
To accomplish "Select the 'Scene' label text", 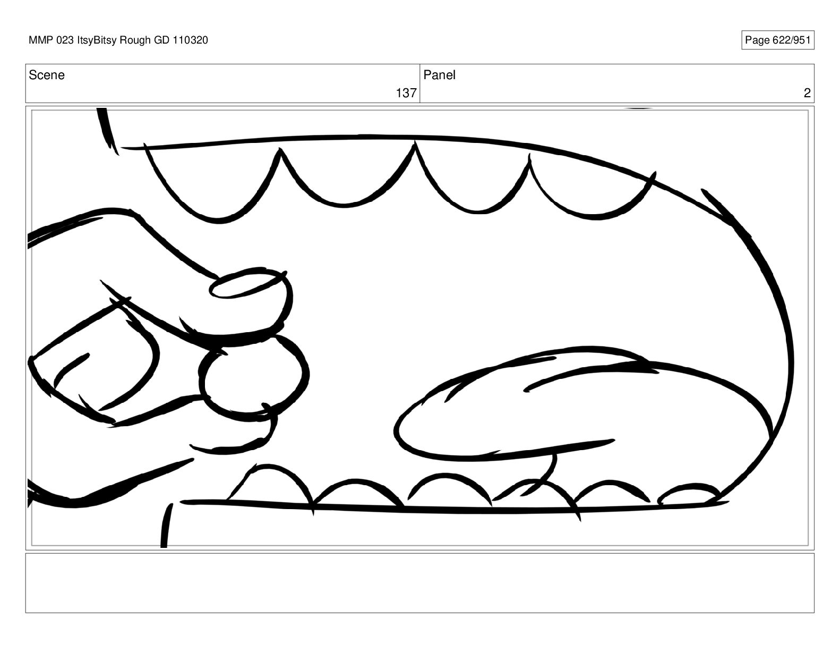I will click(x=47, y=75).
